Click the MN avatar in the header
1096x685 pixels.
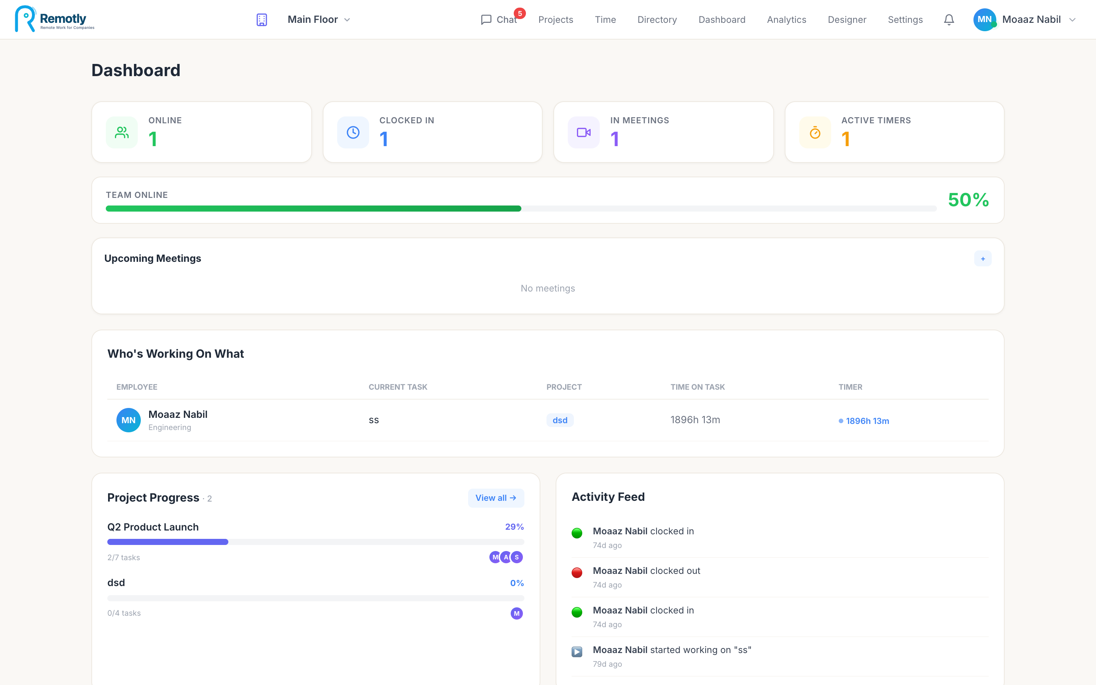point(984,19)
